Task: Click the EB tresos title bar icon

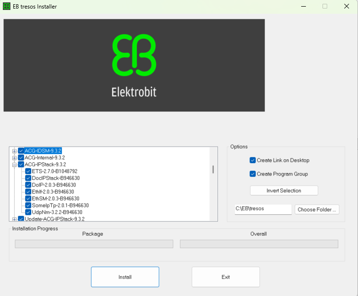Action: pos(7,7)
